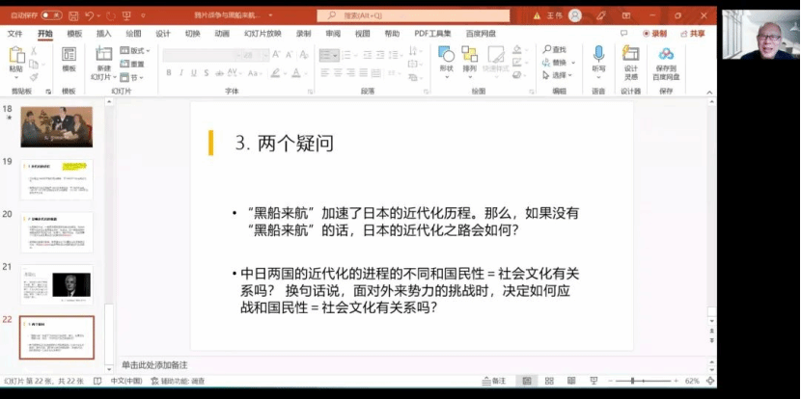The width and height of the screenshot is (801, 399).
Task: Click the Undo arrow in title bar
Action: pos(90,15)
